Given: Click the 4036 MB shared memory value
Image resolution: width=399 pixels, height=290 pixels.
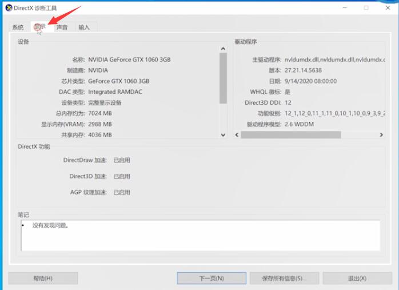Looking at the screenshot, I should click(100, 135).
